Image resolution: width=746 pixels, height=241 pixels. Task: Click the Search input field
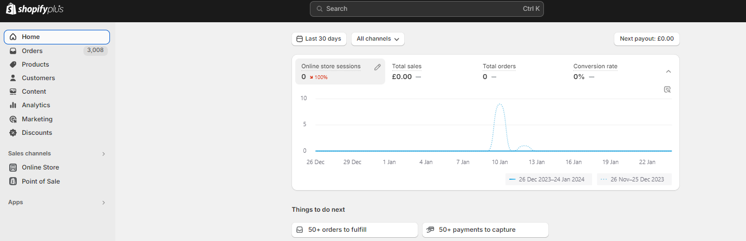pos(426,9)
